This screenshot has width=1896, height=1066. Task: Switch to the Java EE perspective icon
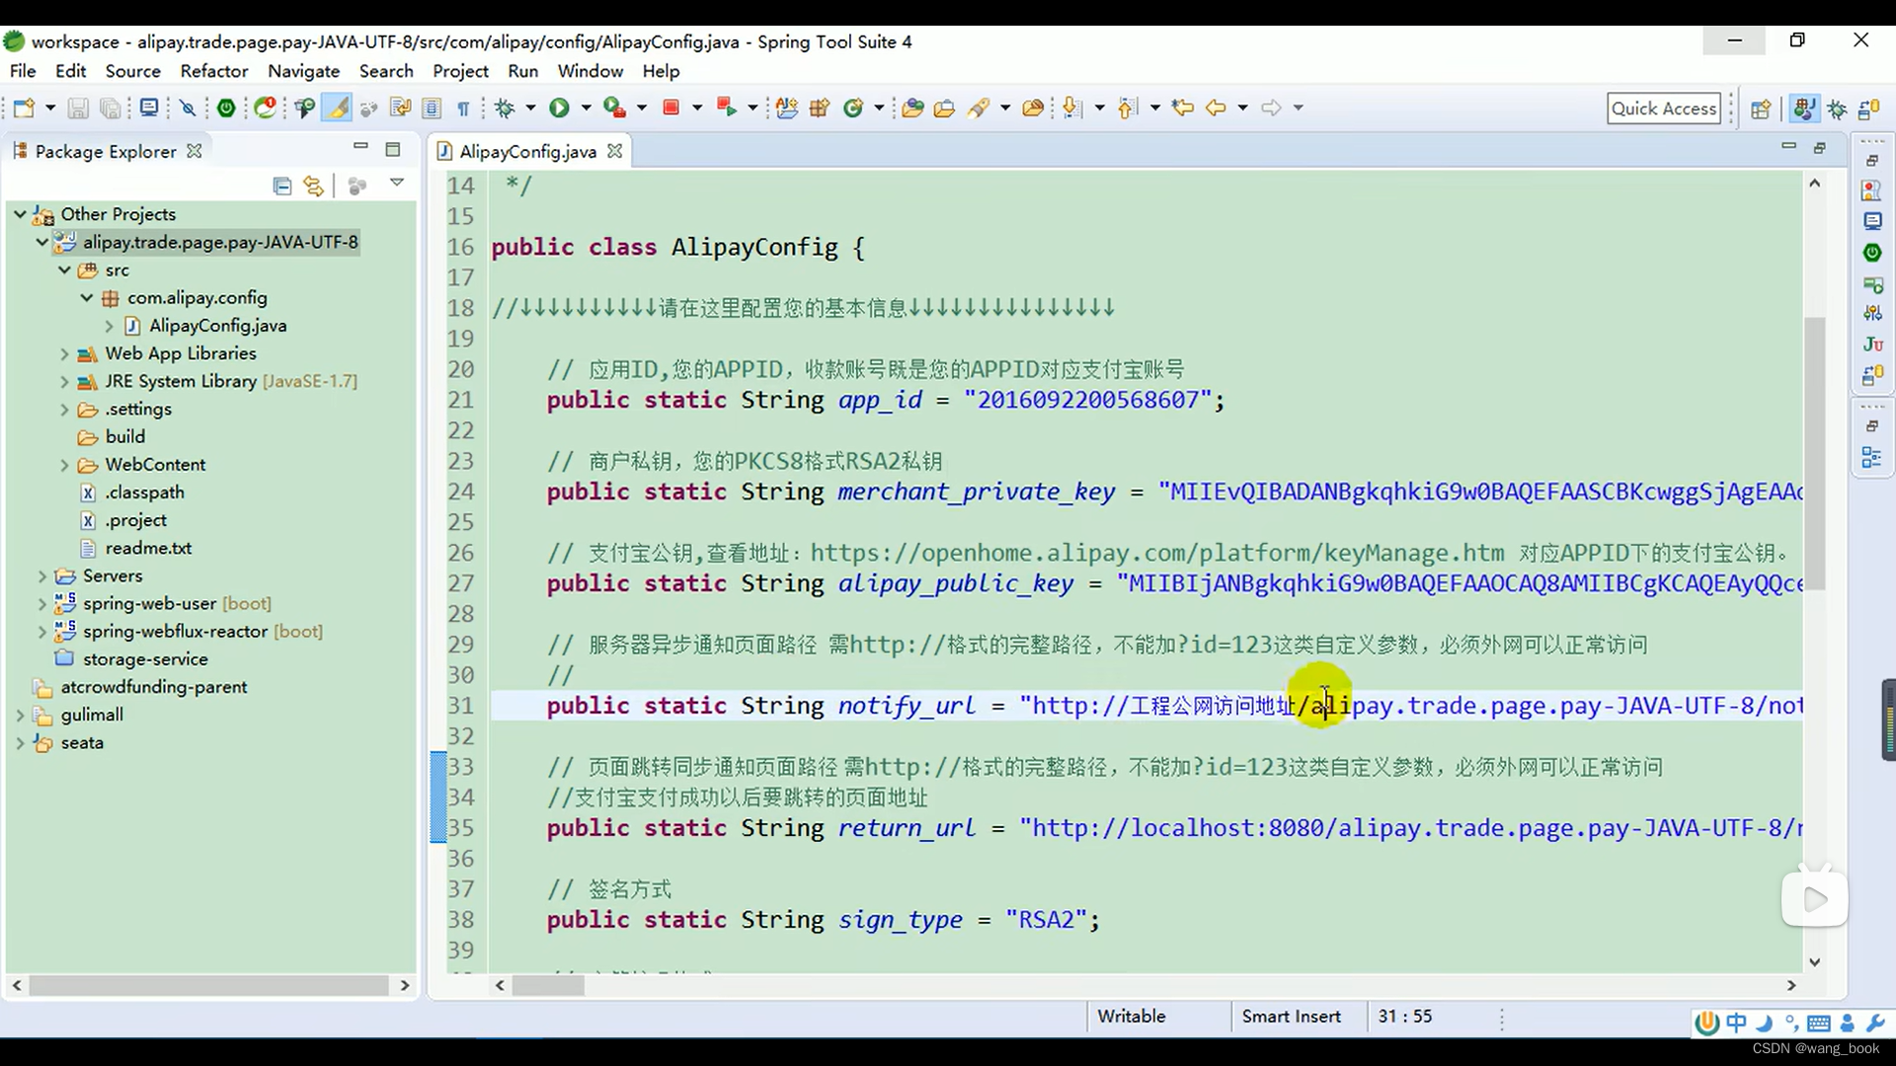[x=1804, y=109]
